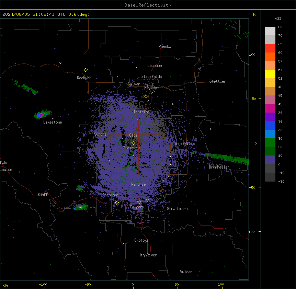The image size is (296, 289).
Task: Click the Sundre town label
Action: [x=100, y=134]
